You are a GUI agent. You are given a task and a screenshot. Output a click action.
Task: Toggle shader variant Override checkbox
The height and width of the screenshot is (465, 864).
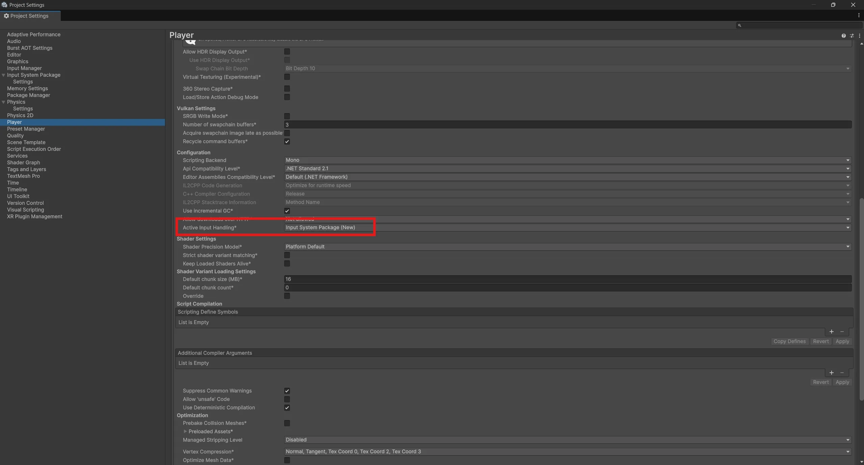(x=287, y=296)
